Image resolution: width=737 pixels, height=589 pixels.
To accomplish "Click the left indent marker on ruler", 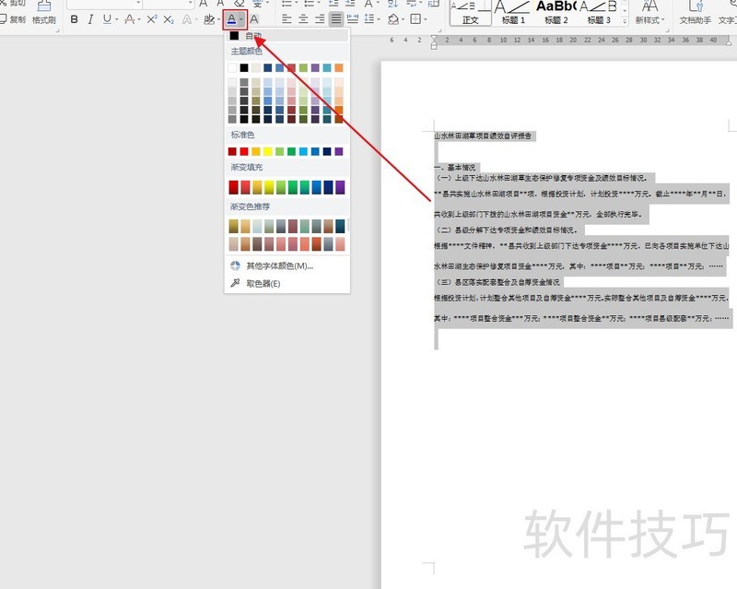I will (434, 46).
